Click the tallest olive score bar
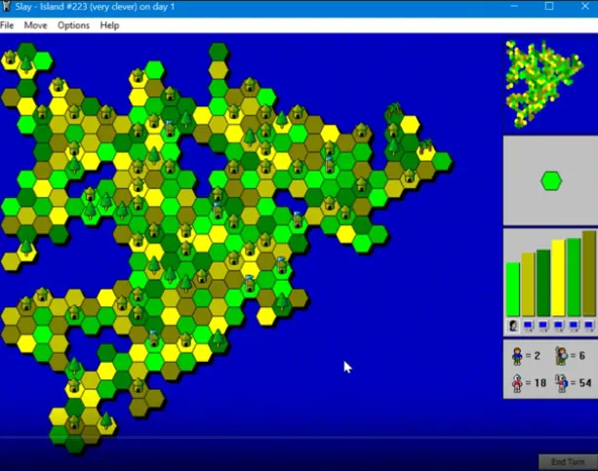Image resolution: width=598 pixels, height=471 pixels. (x=589, y=273)
